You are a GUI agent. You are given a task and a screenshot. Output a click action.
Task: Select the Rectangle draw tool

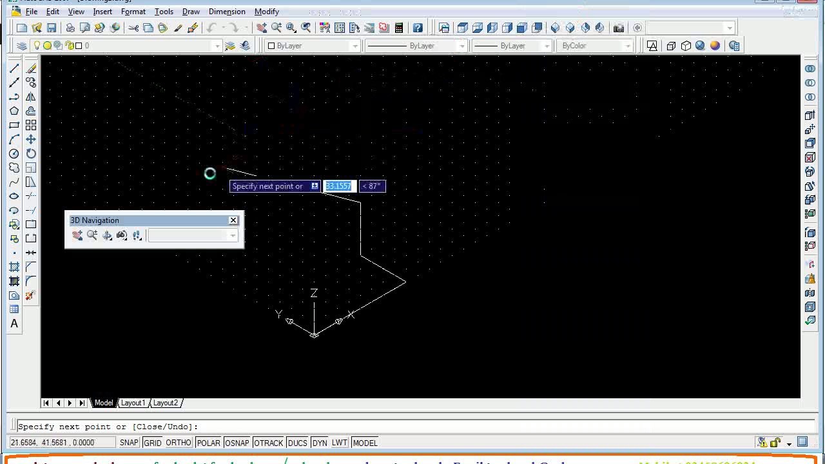(x=14, y=125)
